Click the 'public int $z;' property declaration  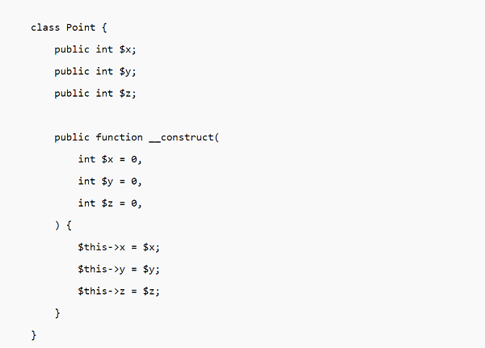click(x=95, y=93)
